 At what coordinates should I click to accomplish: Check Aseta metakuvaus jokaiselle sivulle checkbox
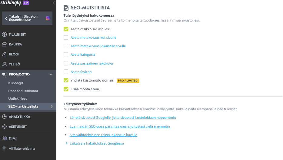(x=66, y=46)
